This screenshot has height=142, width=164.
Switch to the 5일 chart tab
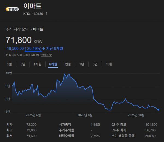tap(23, 64)
